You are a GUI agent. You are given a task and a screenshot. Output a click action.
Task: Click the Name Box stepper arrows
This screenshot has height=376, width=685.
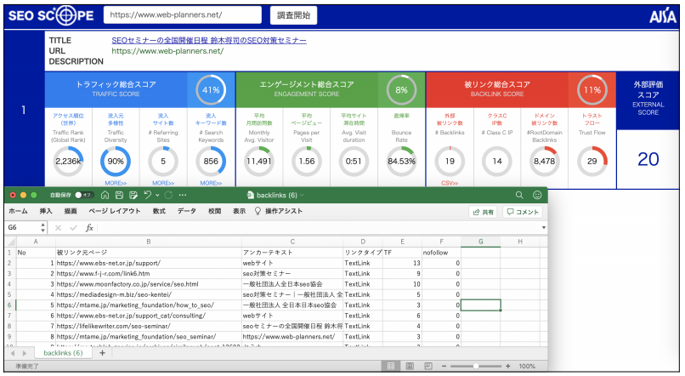point(42,227)
